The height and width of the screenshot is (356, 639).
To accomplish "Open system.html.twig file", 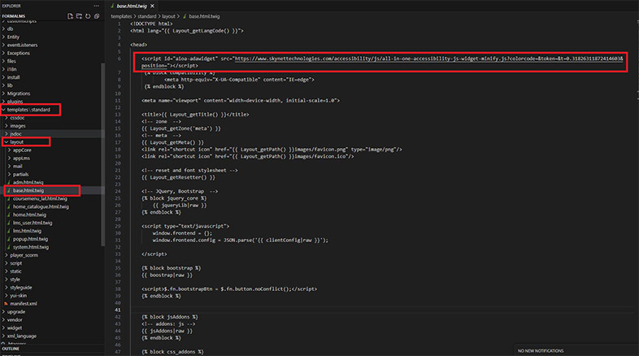I will (x=31, y=247).
